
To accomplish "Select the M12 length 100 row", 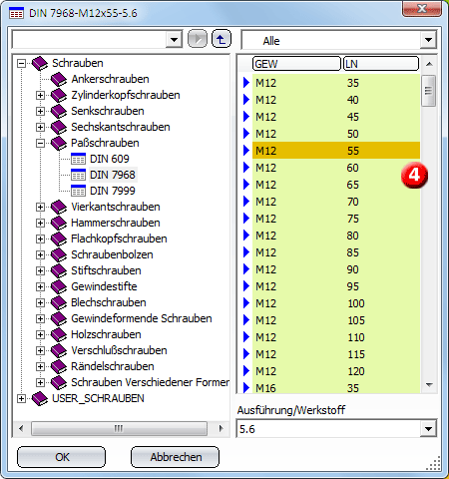I will [x=336, y=303].
